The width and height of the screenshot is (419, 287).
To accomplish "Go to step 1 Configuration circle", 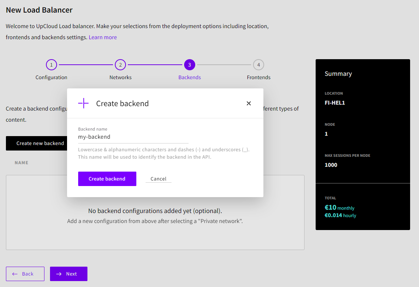I will (x=51, y=65).
